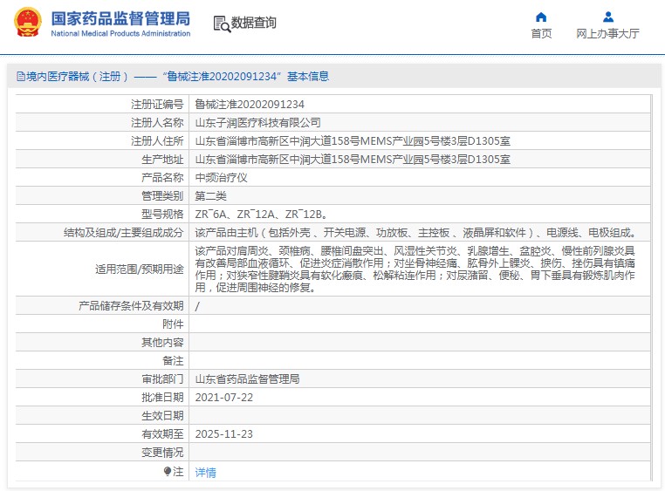This screenshot has height=491, width=665.
Task: Click the 备注 row label
Action: pyautogui.click(x=173, y=360)
